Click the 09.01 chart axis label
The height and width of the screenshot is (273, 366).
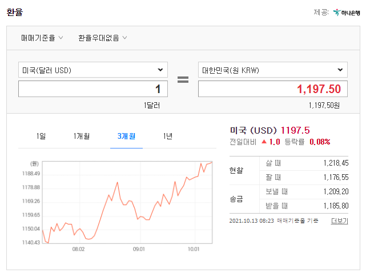tap(139, 249)
